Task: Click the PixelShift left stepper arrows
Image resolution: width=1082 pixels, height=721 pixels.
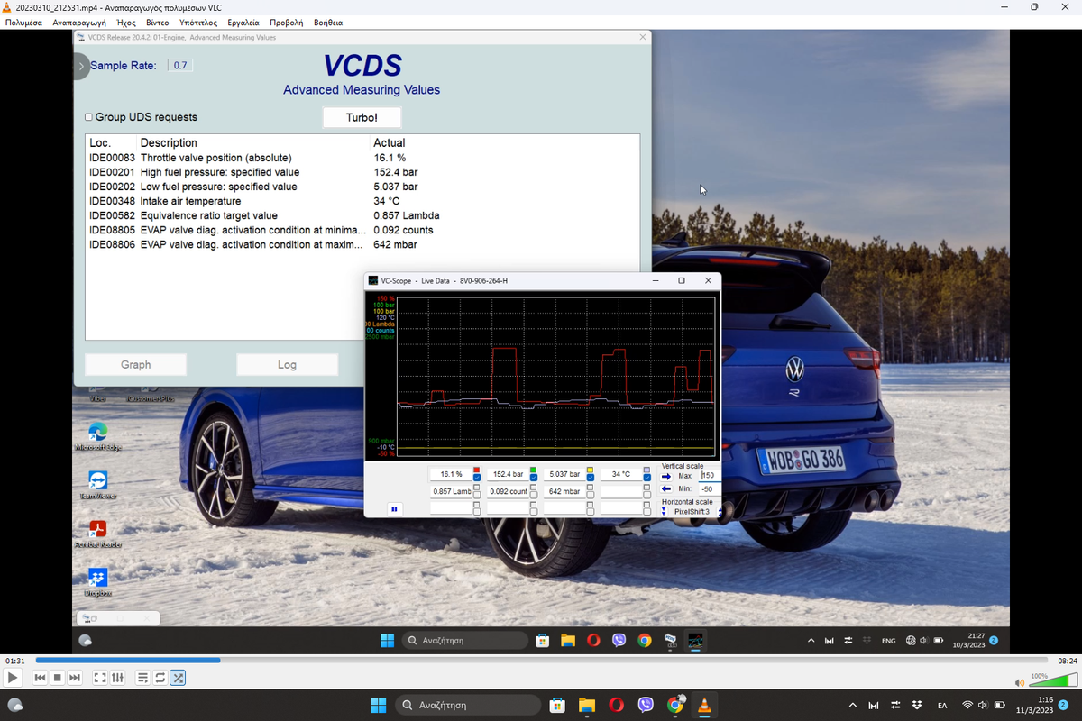Action: [x=664, y=511]
